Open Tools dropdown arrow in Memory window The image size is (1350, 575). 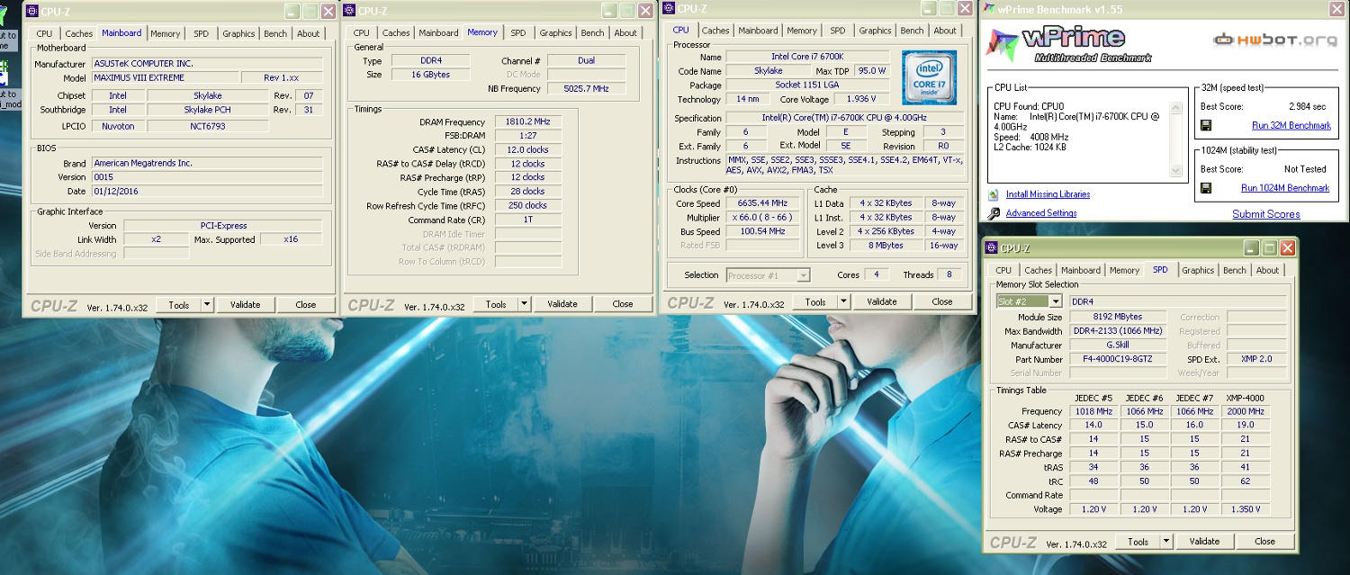tap(524, 305)
